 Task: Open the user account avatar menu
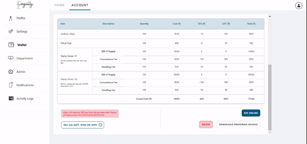[x=299, y=6]
